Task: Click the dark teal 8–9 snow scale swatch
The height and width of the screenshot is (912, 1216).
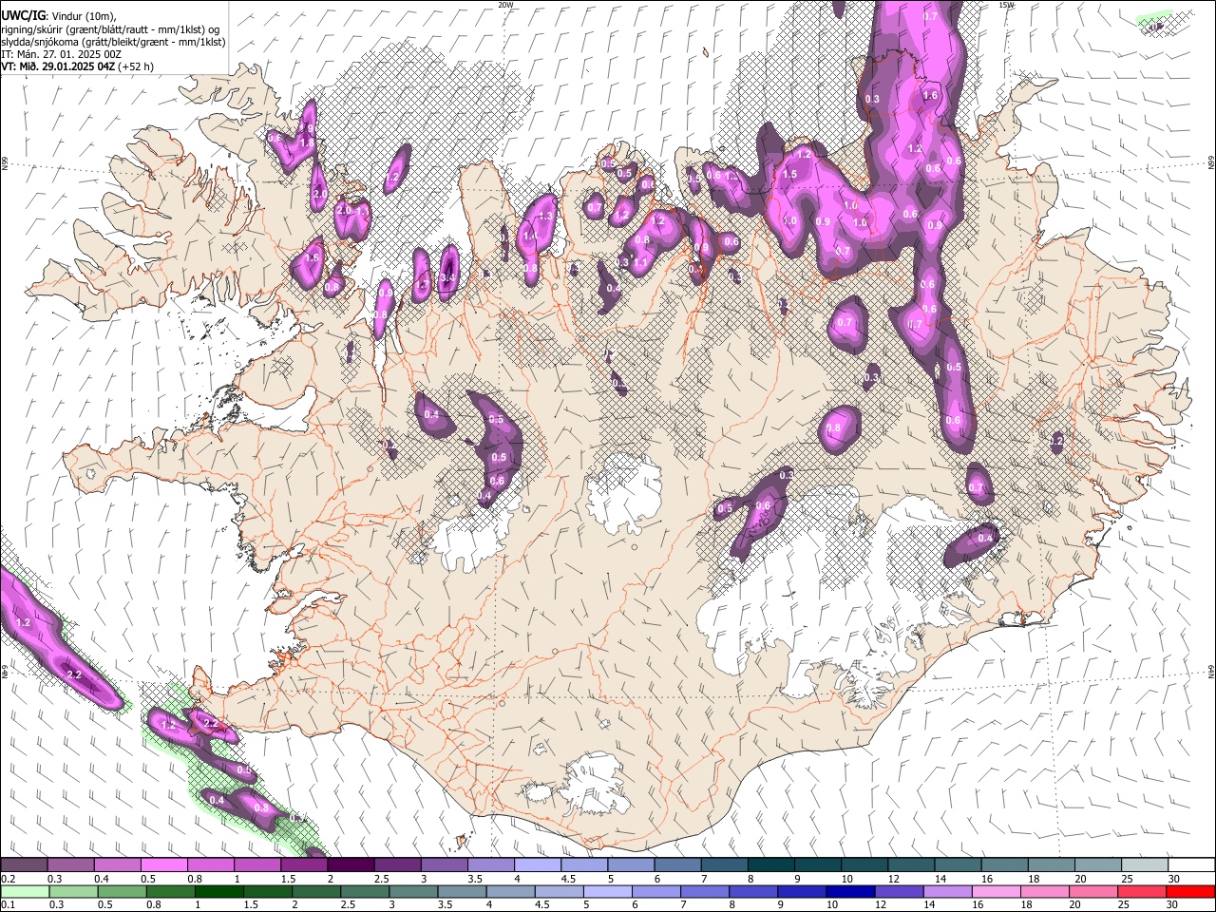Action: pyautogui.click(x=769, y=864)
